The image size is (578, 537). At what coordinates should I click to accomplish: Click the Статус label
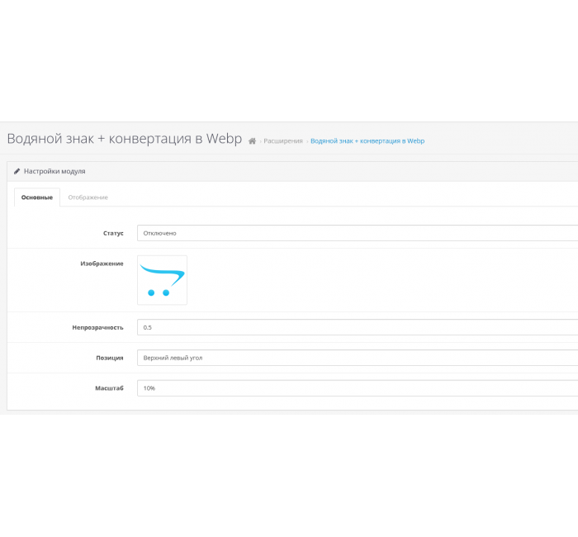113,233
